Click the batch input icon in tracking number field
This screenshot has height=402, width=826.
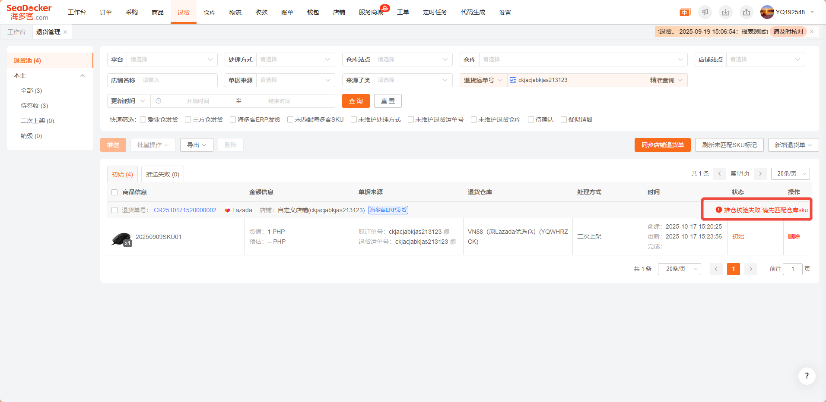click(x=513, y=80)
